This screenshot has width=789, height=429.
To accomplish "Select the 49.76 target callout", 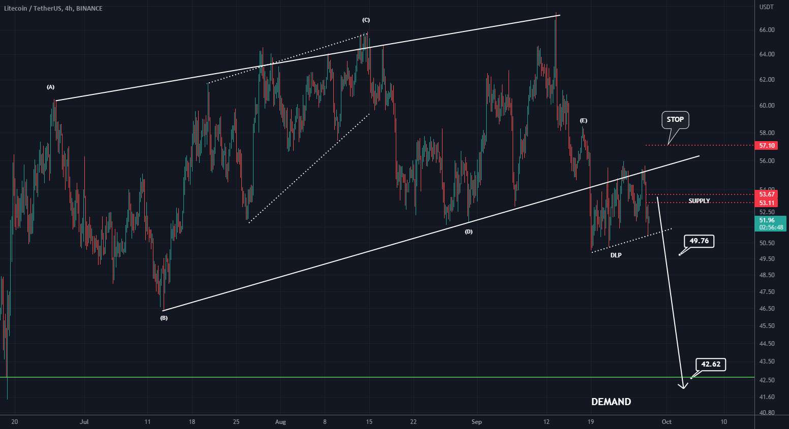I will pos(699,241).
